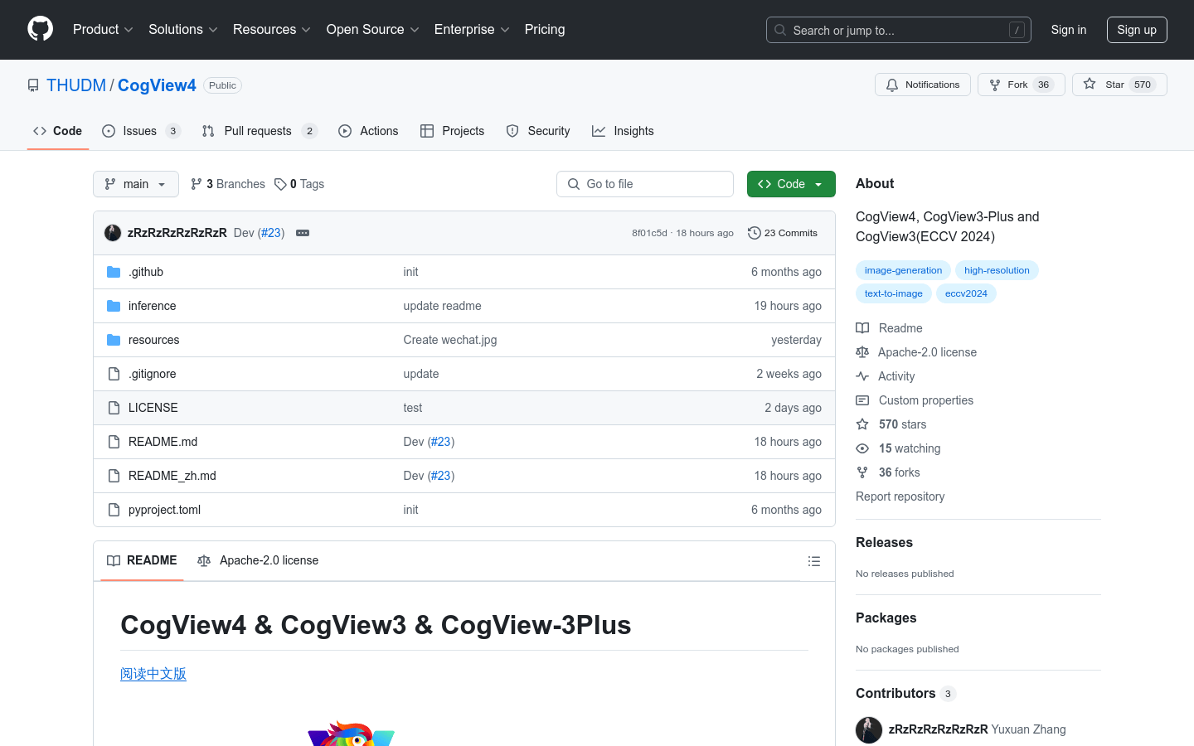Open the main branch selector
This screenshot has width=1194, height=746.
point(136,184)
